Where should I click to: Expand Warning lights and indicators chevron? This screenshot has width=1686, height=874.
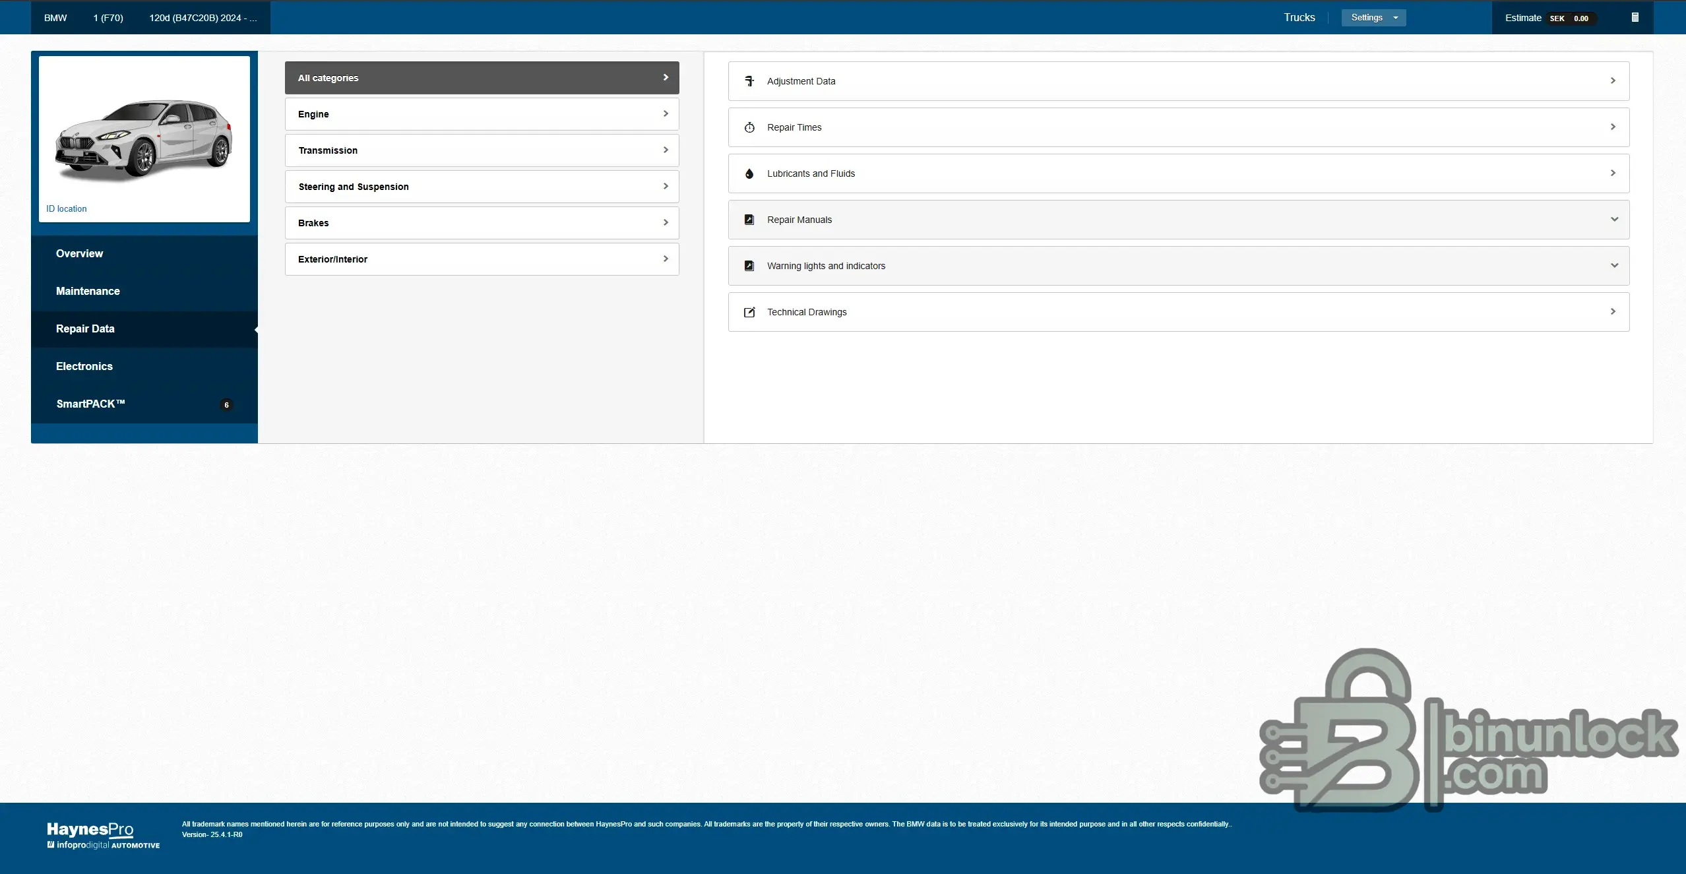tap(1614, 266)
